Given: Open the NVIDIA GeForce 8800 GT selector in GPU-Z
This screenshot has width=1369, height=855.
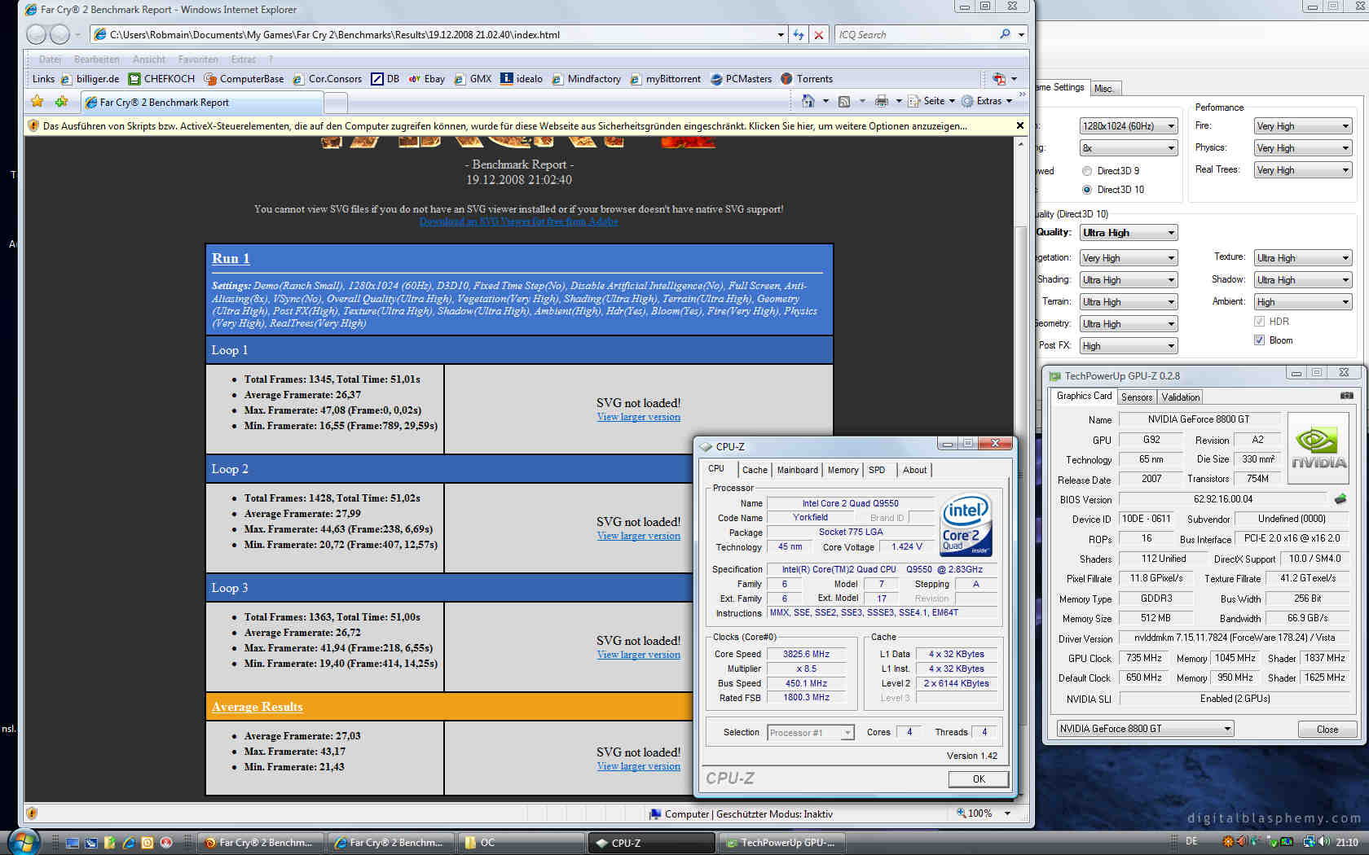Looking at the screenshot, I should [x=1145, y=729].
